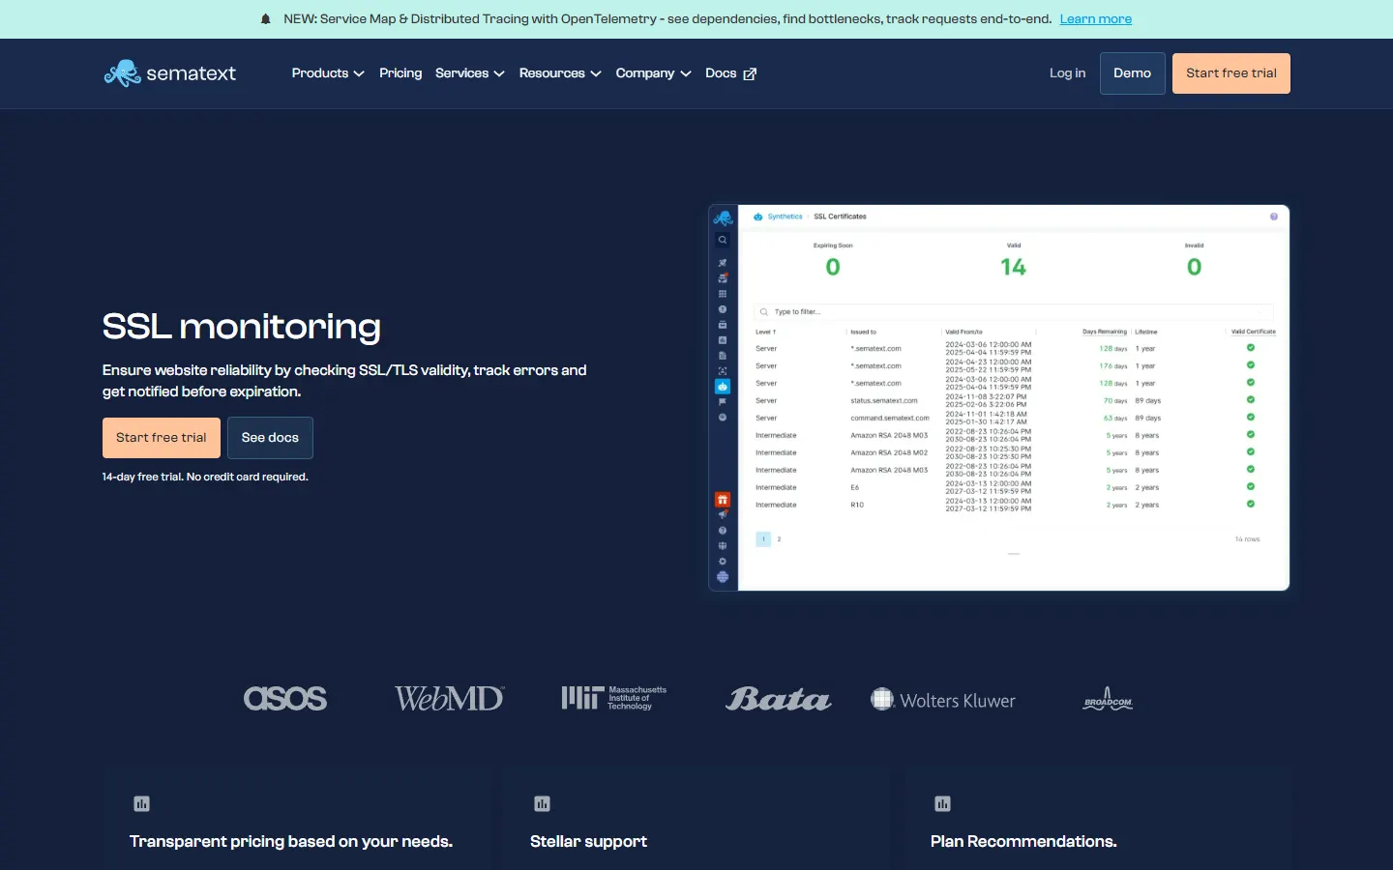The image size is (1393, 870).
Task: Click the 'E6' intermediate certificate entry
Action: pos(855,487)
